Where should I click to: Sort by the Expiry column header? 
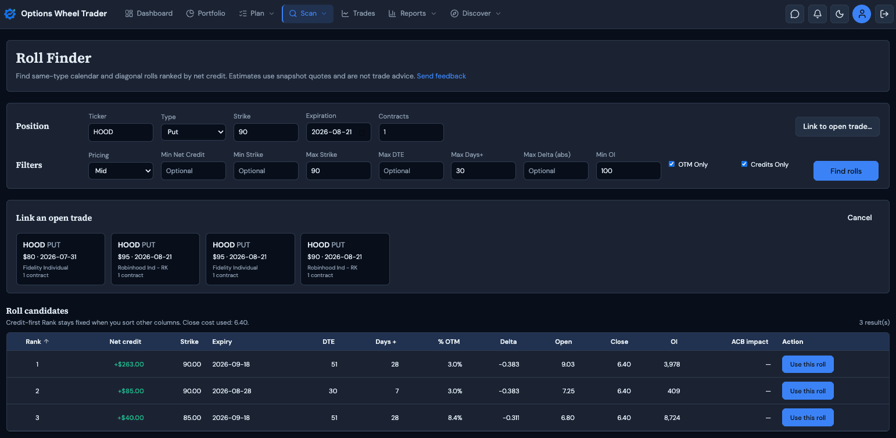click(x=222, y=342)
